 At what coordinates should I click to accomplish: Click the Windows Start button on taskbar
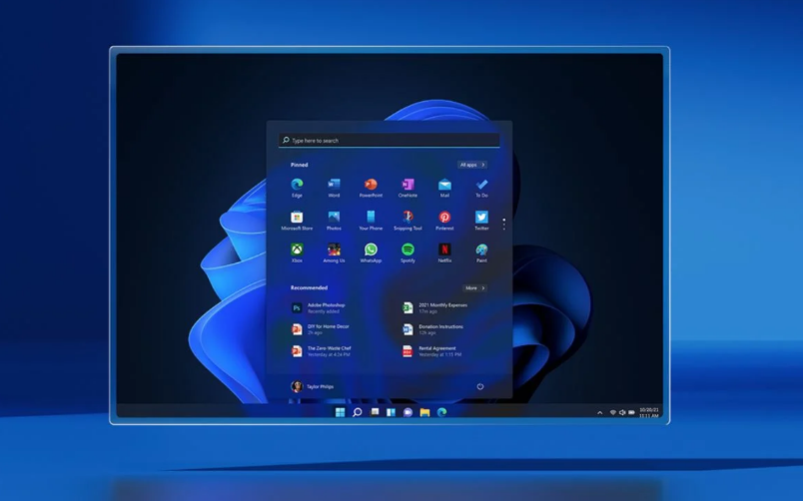pos(340,412)
